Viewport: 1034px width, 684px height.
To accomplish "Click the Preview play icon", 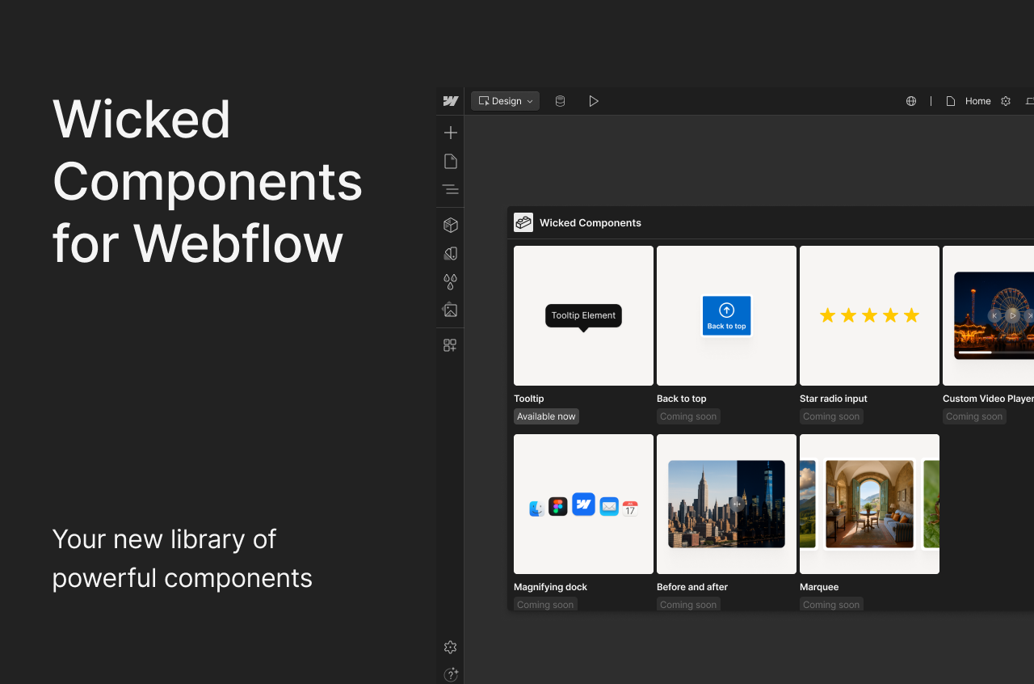I will (x=594, y=101).
